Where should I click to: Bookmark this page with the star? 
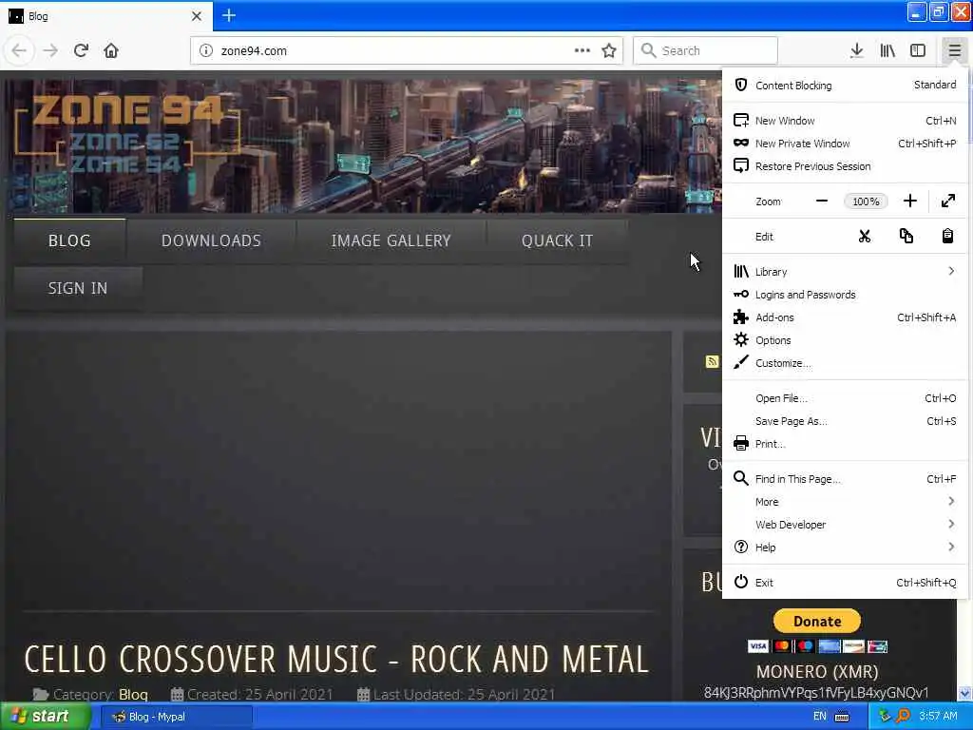[x=609, y=51]
